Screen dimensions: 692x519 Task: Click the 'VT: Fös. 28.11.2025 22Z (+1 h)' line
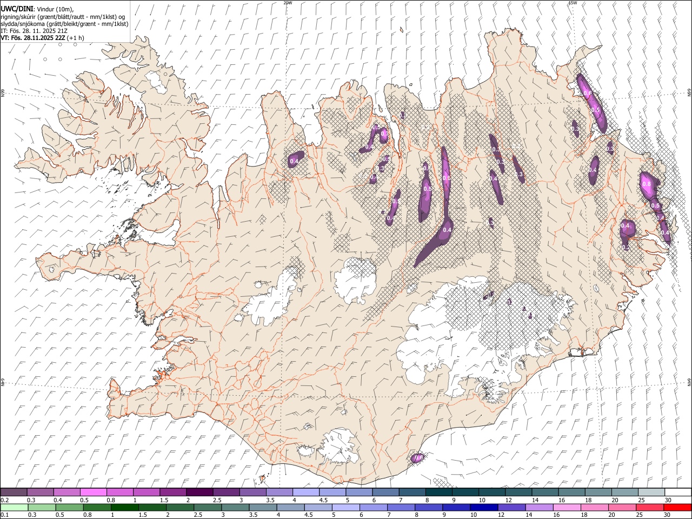(x=42, y=38)
